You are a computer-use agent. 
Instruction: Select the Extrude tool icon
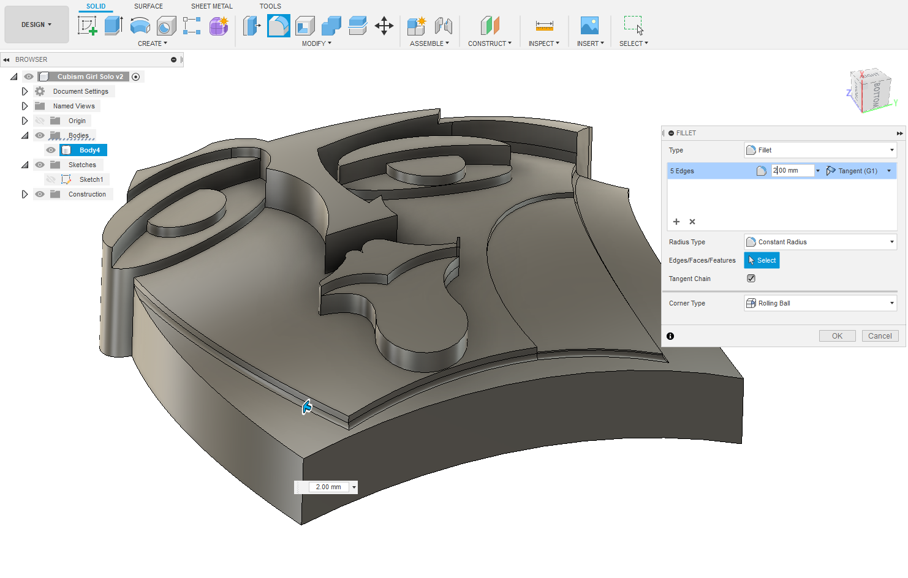113,26
